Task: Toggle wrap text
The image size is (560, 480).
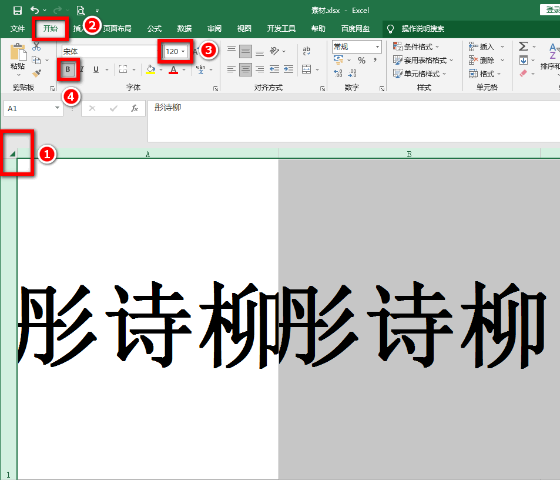Action: 306,51
